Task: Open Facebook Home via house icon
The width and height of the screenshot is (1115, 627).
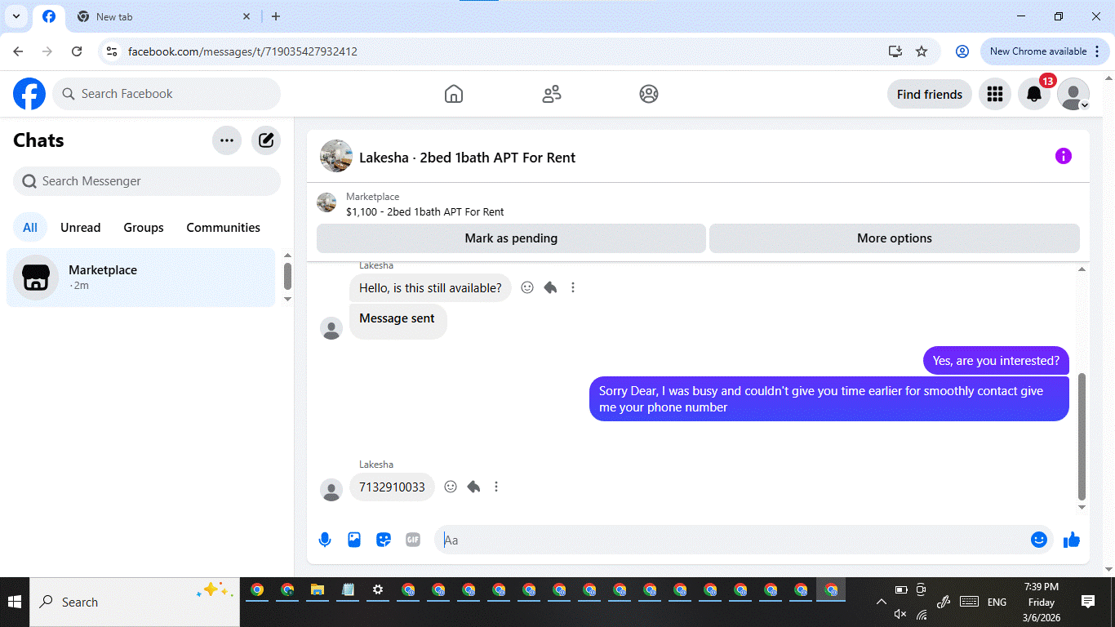Action: coord(454,94)
